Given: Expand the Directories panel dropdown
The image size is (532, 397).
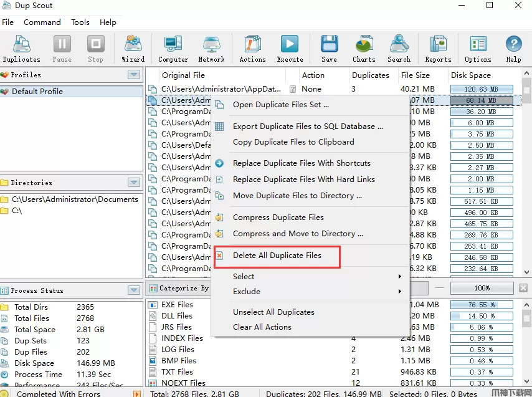Looking at the screenshot, I should tap(134, 183).
